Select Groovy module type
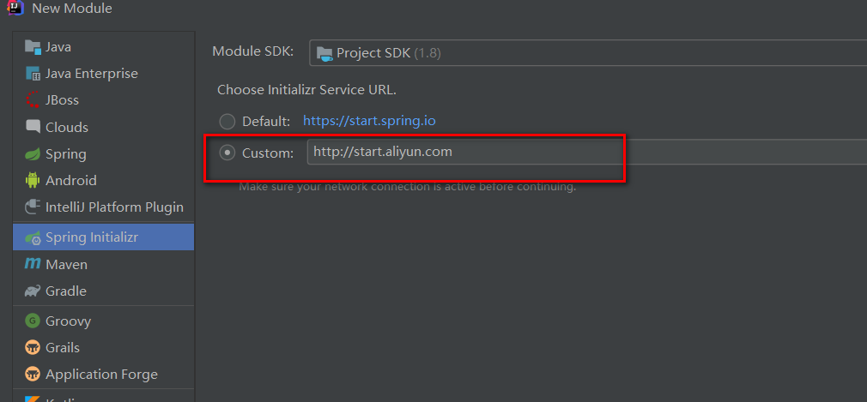The height and width of the screenshot is (402, 867). click(103, 321)
